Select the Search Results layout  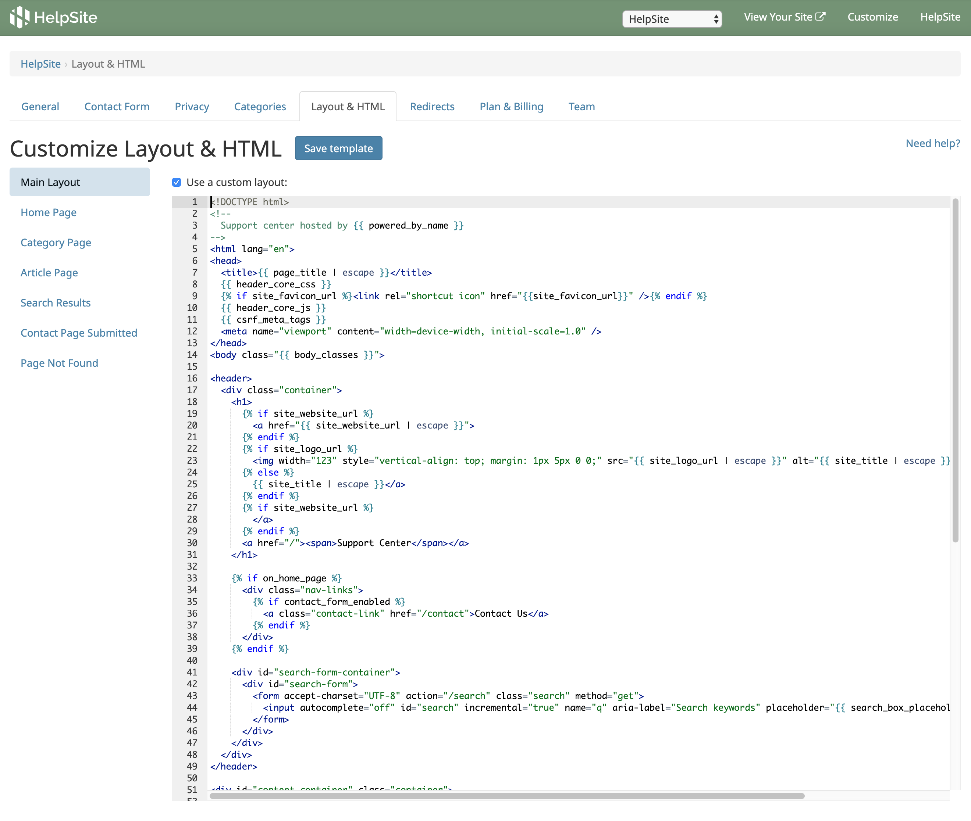[x=56, y=302]
